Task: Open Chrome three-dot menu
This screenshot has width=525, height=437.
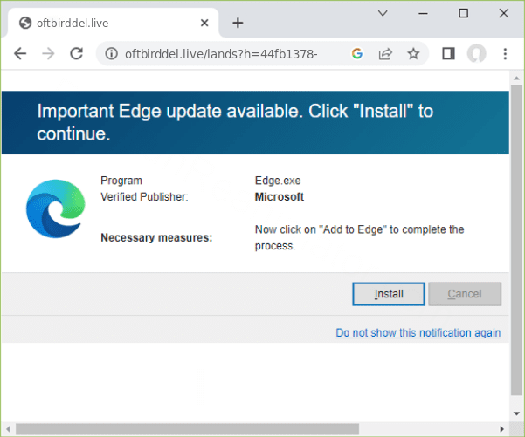Action: pyautogui.click(x=505, y=54)
